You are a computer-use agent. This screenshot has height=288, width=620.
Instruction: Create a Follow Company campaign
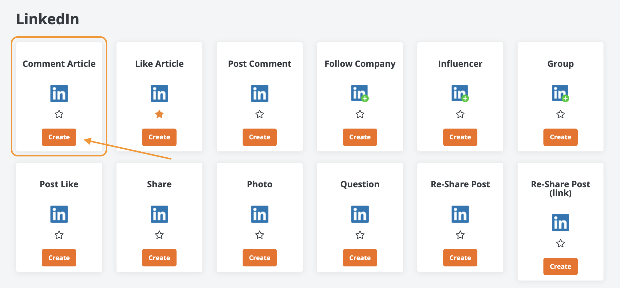click(360, 137)
